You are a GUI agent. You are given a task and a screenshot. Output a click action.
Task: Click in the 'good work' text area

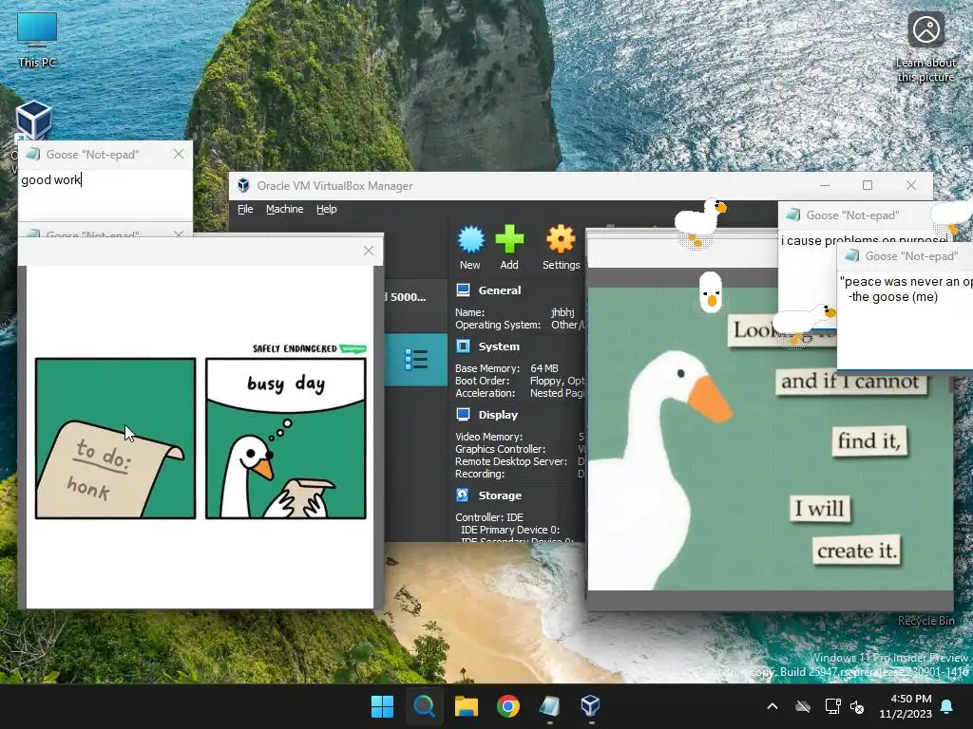click(x=105, y=194)
